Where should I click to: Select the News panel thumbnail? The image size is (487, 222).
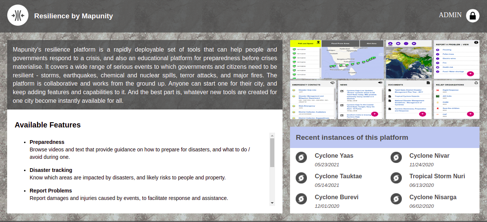click(361, 100)
